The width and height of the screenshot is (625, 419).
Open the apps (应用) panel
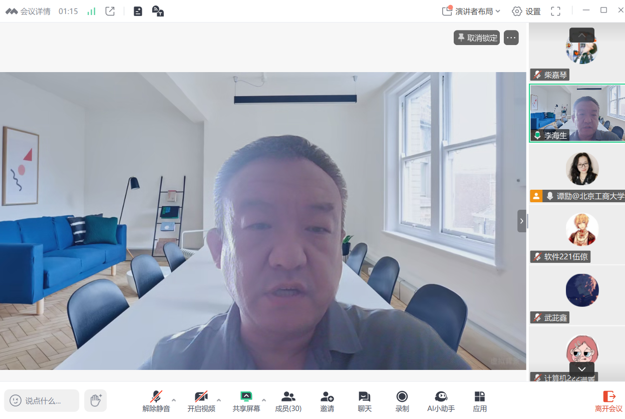pos(480,401)
